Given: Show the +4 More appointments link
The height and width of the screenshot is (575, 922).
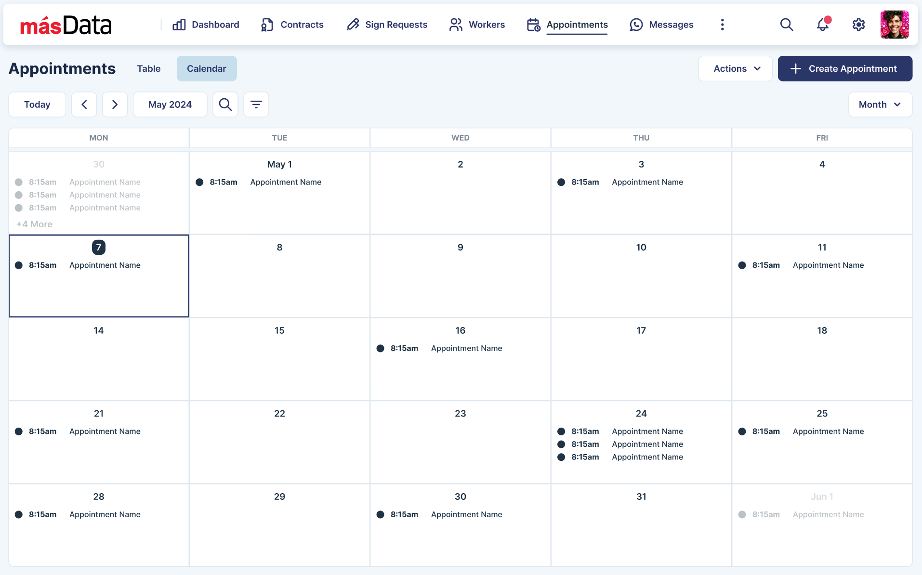Looking at the screenshot, I should (35, 224).
